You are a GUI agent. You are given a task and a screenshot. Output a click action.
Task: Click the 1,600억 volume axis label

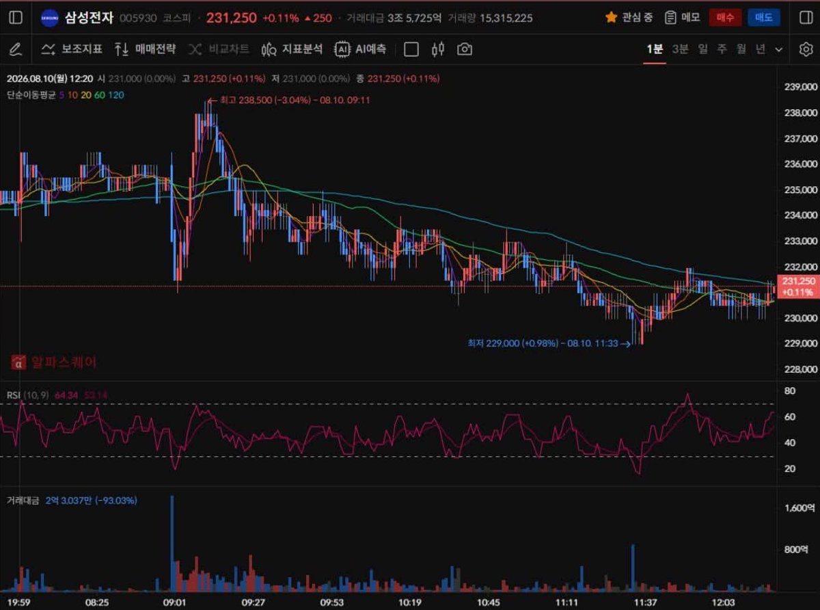tap(800, 508)
